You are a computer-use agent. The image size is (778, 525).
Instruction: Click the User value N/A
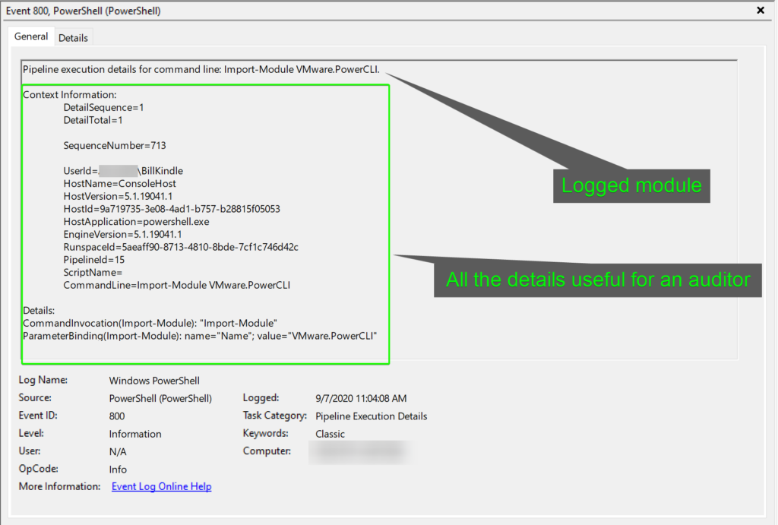click(118, 451)
